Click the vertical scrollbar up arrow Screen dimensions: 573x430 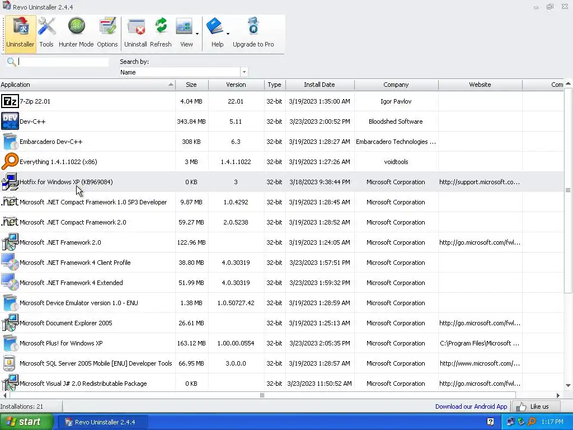tap(569, 84)
